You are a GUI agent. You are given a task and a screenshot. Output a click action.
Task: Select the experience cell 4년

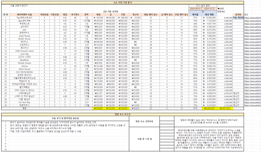click(x=86, y=30)
